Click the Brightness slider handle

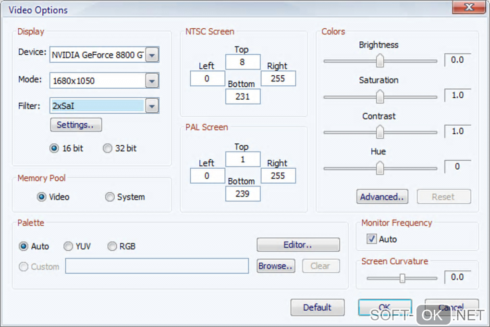click(x=380, y=60)
